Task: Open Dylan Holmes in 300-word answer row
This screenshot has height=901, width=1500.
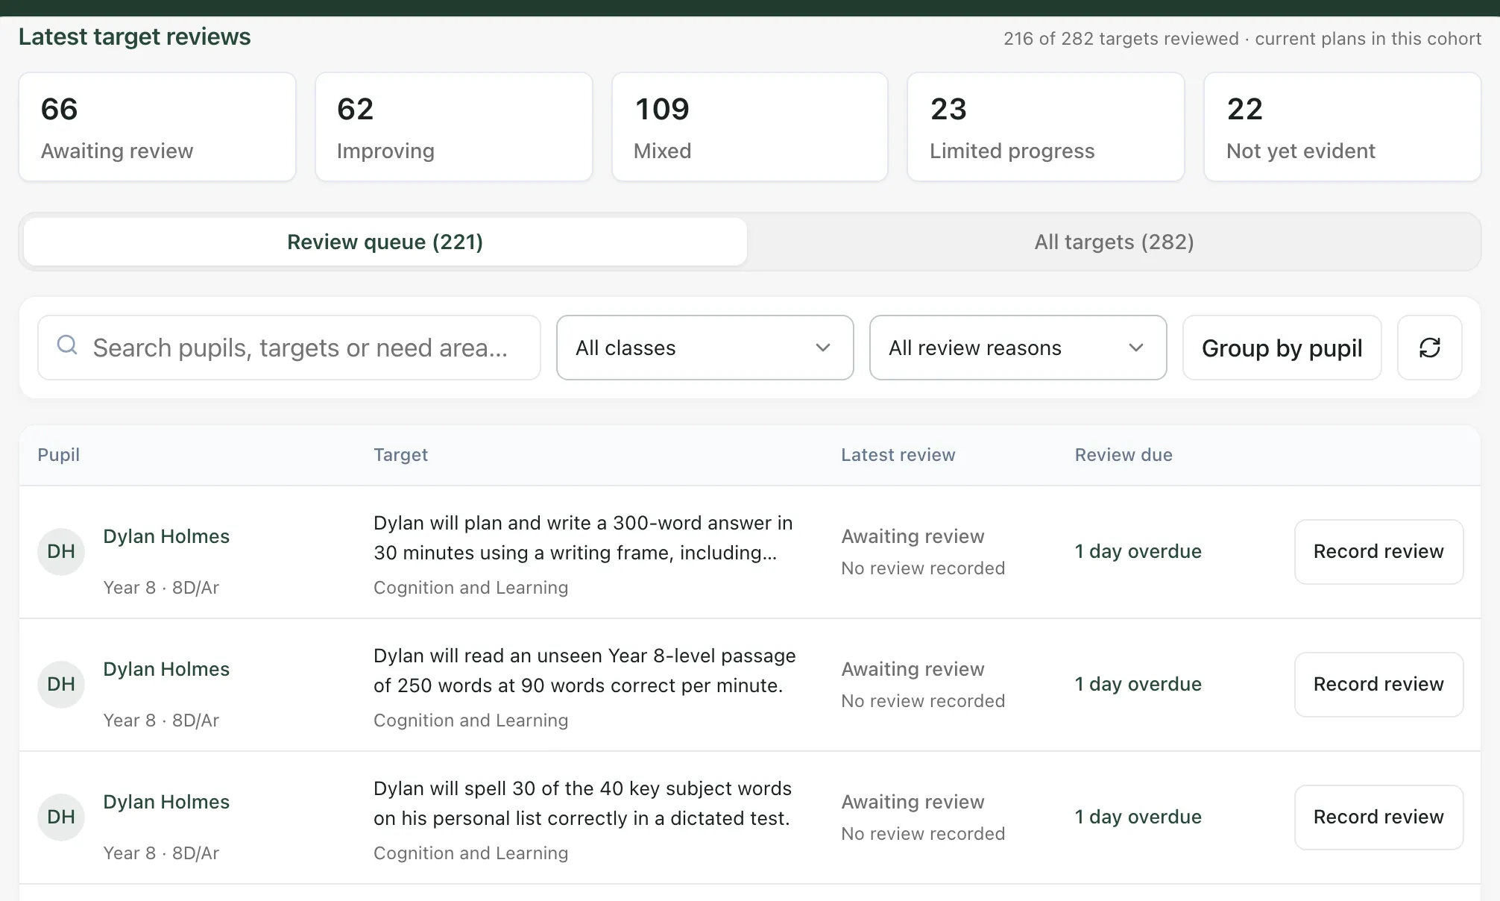Action: pyautogui.click(x=166, y=536)
